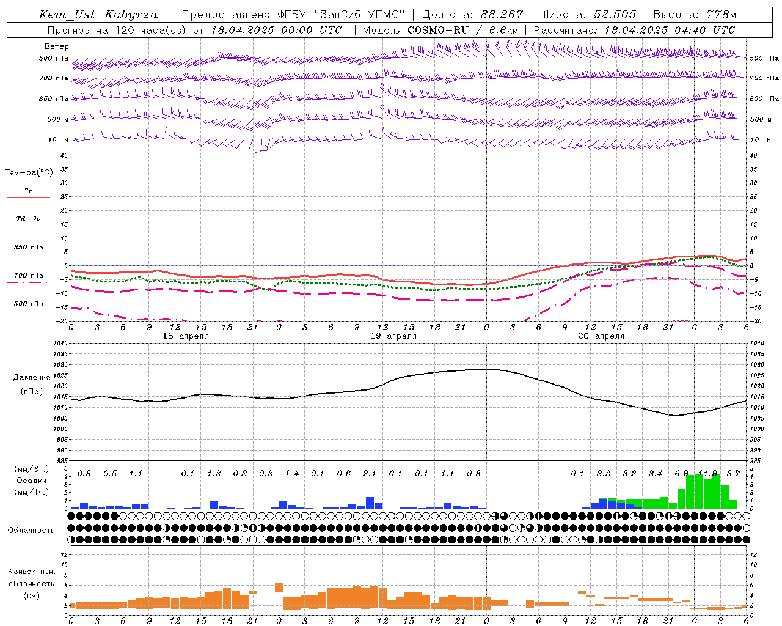Screen dimensions: 782x626
Task: Select 'Прогноз на 120 часа(ов)' header text
Action: point(118,30)
